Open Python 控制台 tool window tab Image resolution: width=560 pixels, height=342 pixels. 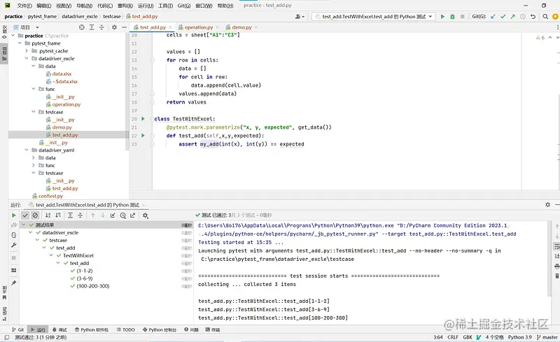pyautogui.click(x=160, y=329)
